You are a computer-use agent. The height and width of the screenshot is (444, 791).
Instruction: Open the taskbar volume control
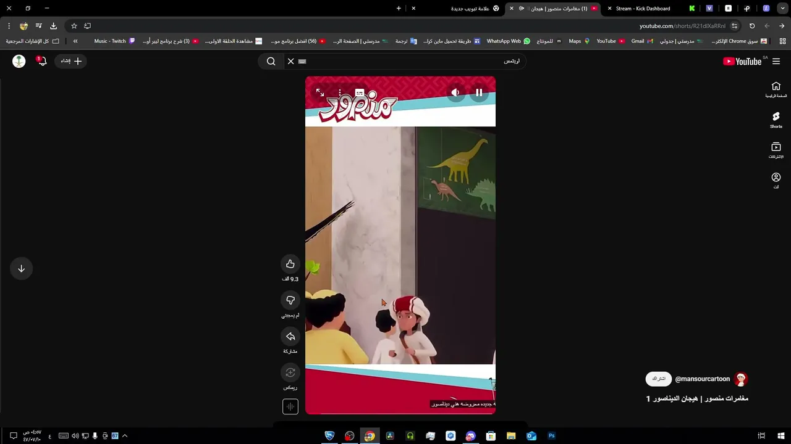pos(75,436)
